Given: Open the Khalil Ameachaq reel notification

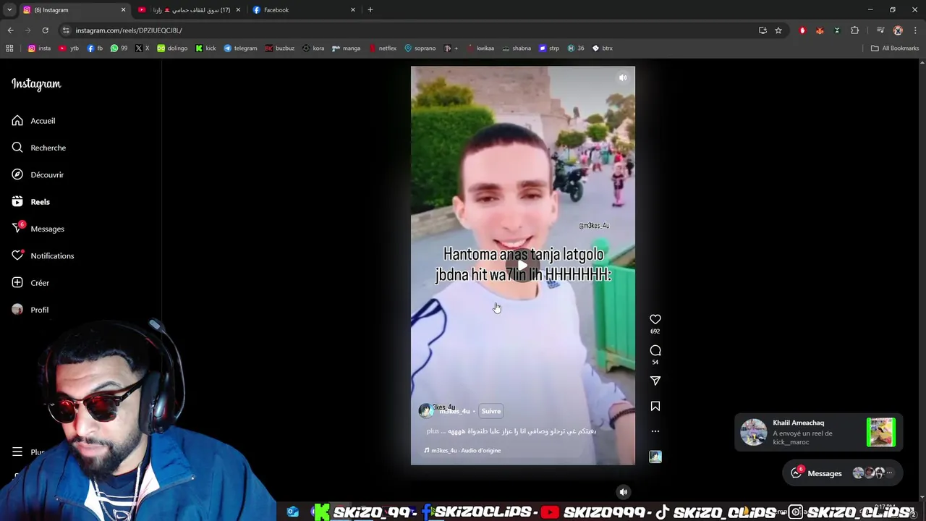Looking at the screenshot, I should coord(817,433).
